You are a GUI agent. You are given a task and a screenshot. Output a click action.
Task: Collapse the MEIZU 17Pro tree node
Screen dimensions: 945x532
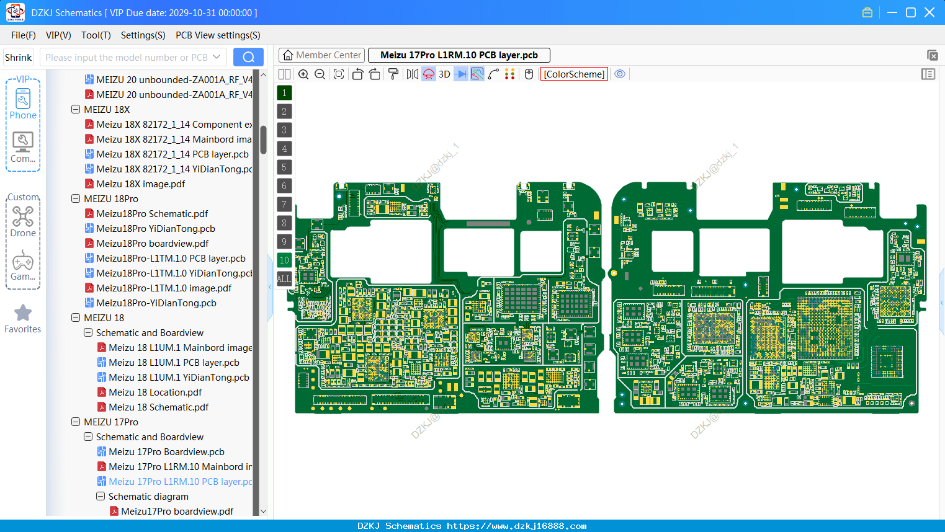[76, 422]
